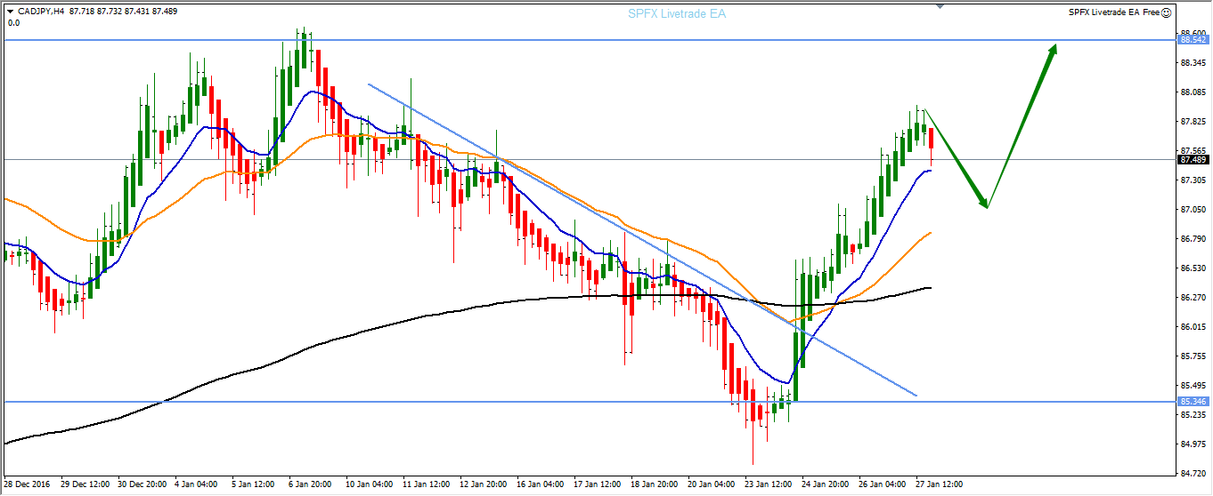
Task: Click the 17 Jan 12:00 time label
Action: [x=598, y=484]
